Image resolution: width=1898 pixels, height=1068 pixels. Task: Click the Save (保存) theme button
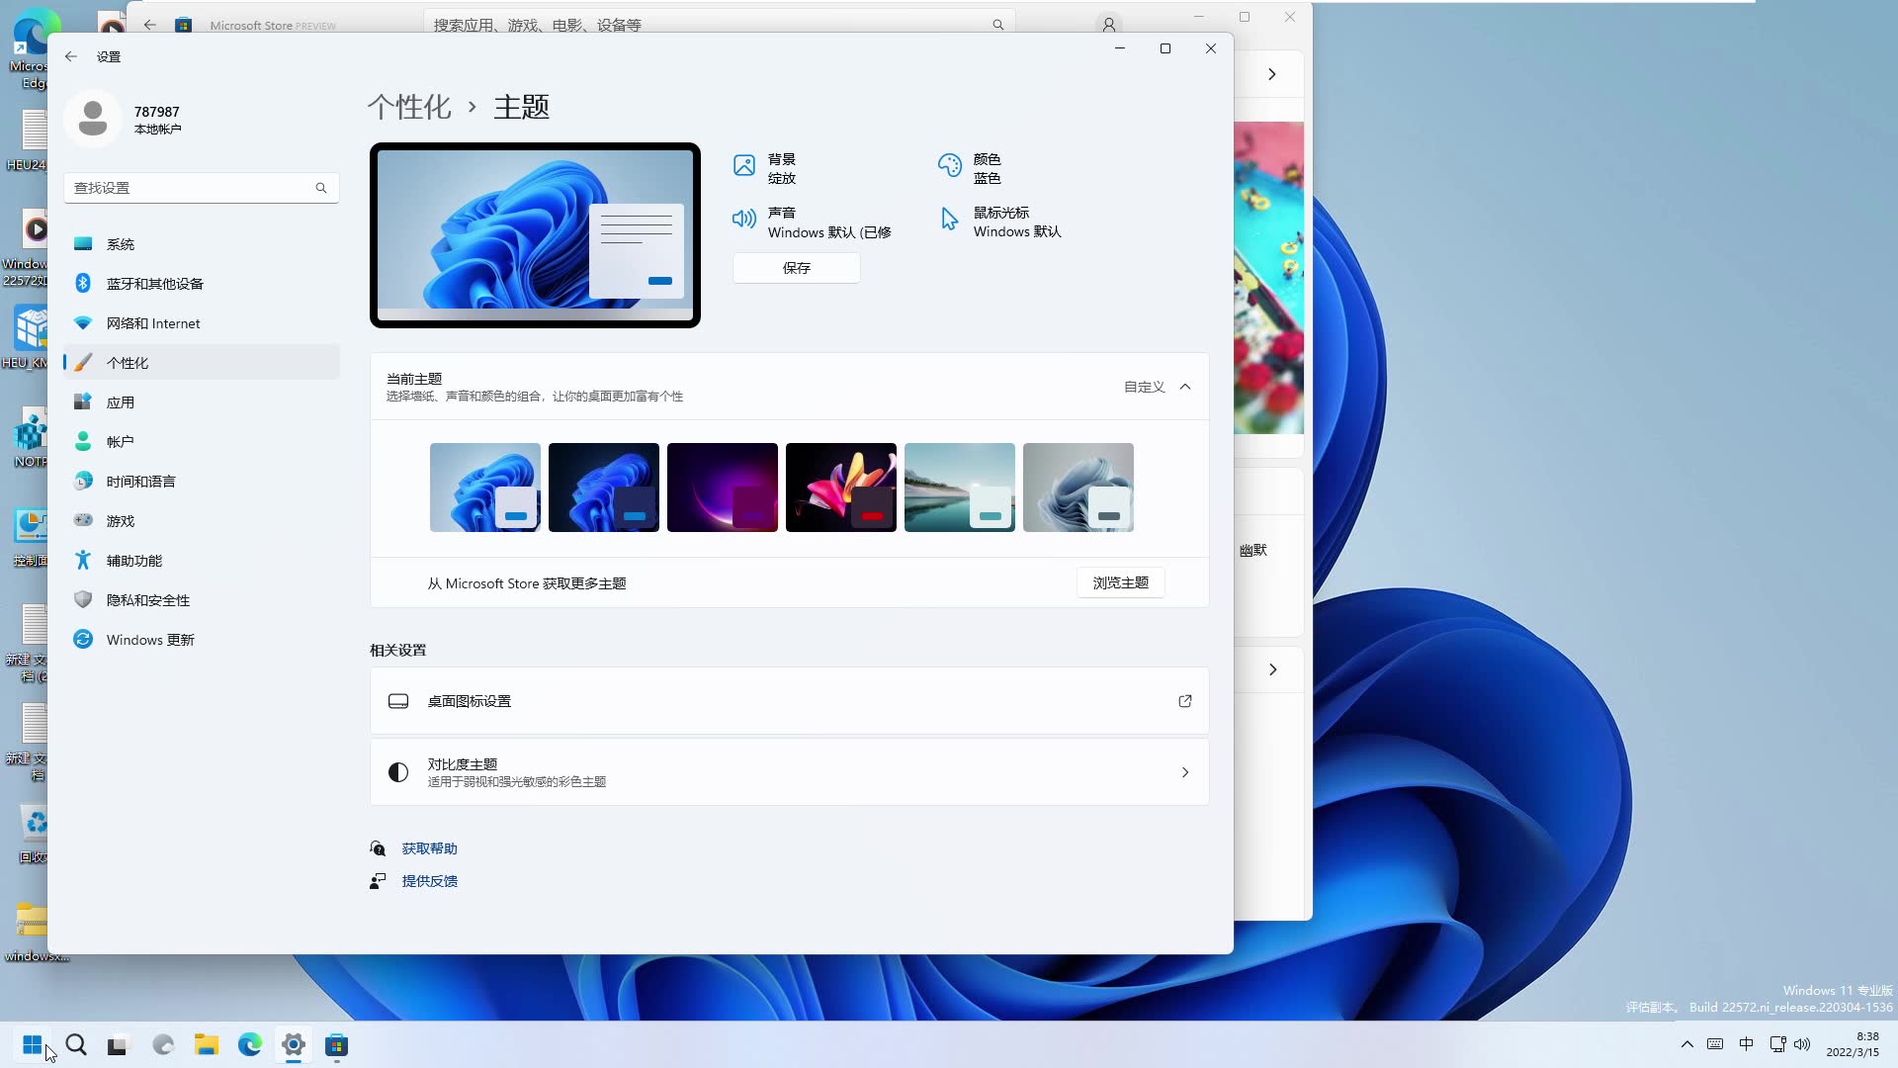[796, 268]
